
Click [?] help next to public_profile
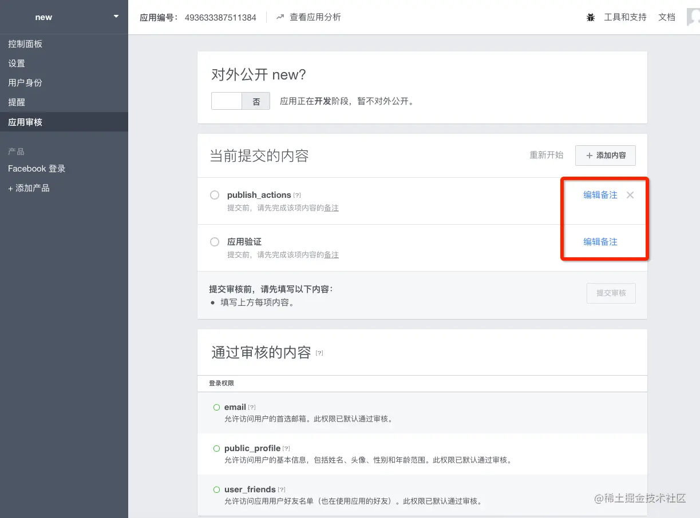[286, 448]
